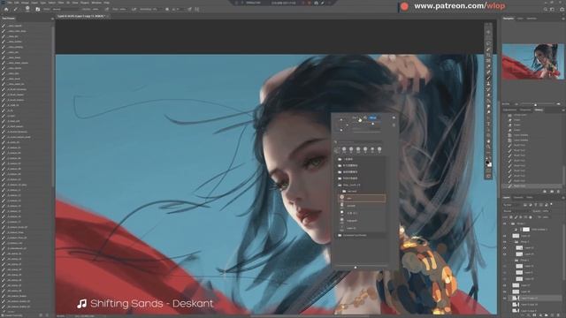Switch to the Adjustments tab

point(509,110)
